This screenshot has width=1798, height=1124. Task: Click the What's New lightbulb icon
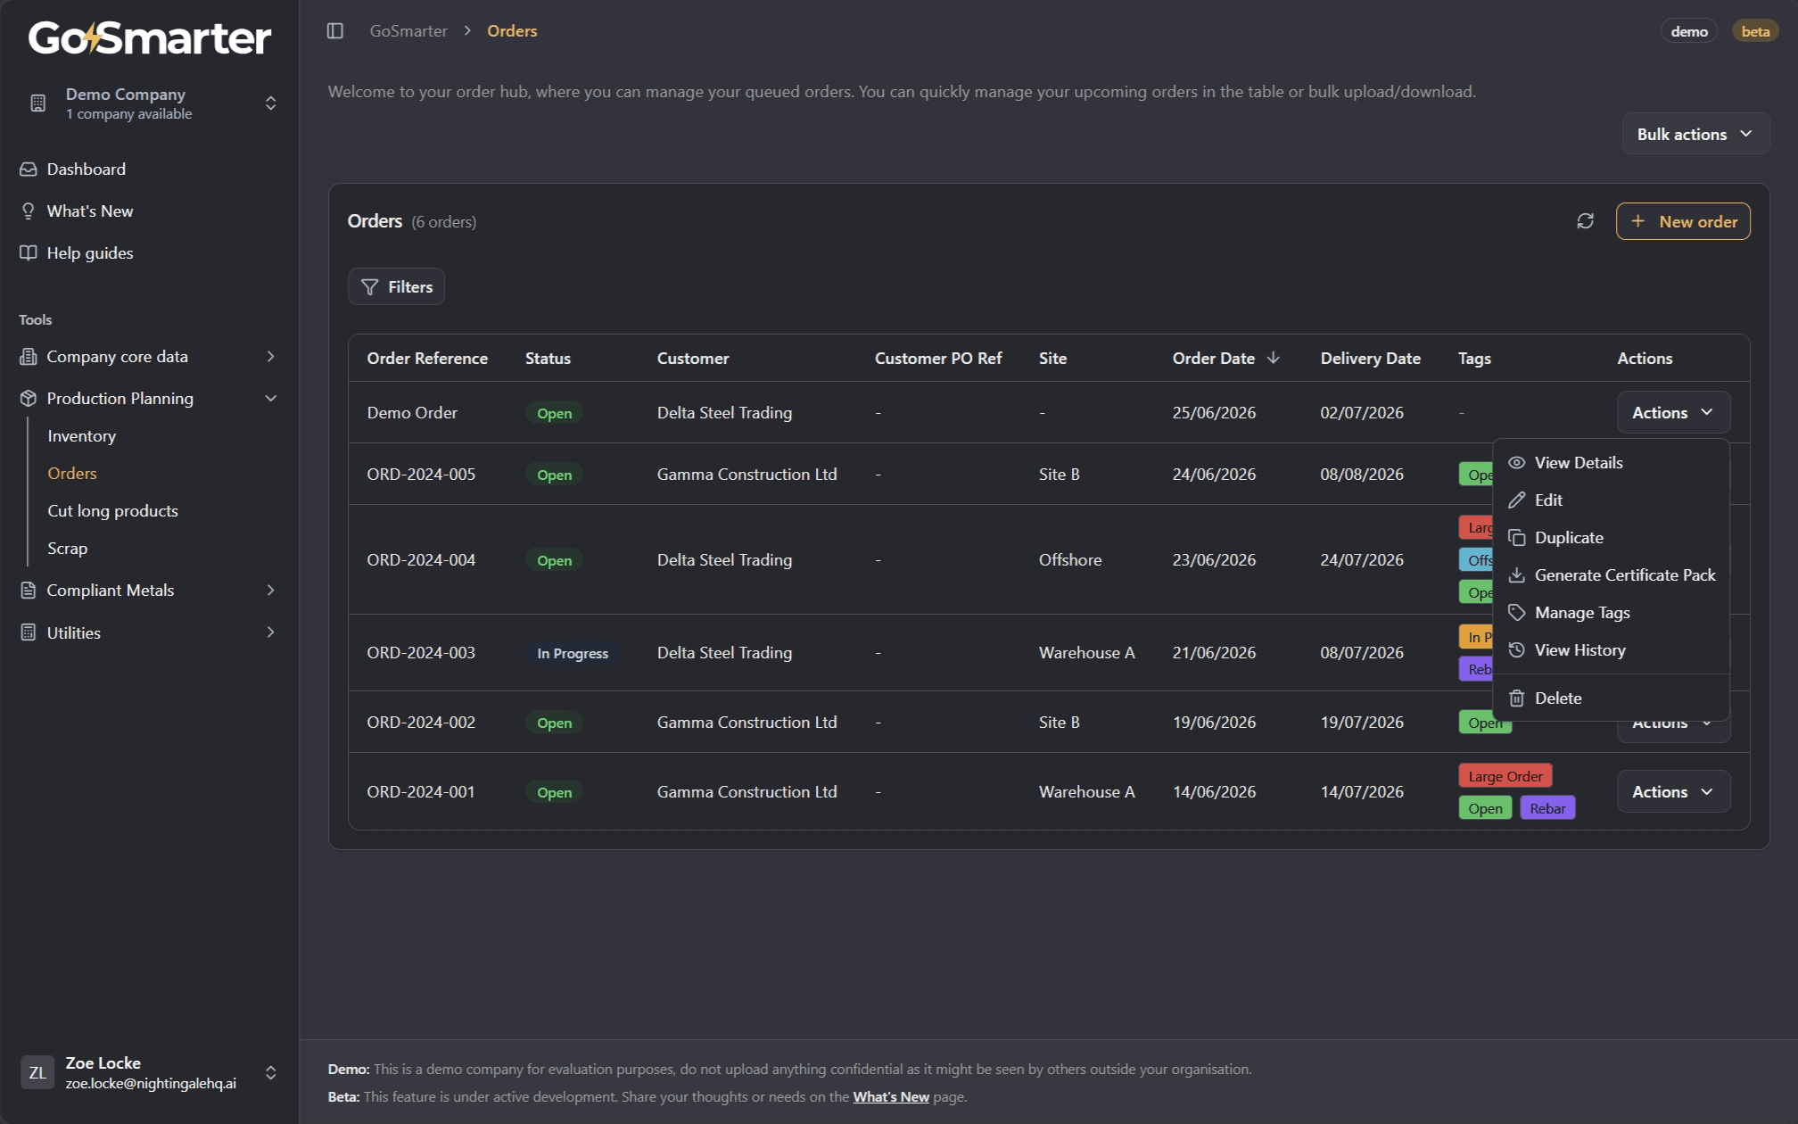pos(29,211)
